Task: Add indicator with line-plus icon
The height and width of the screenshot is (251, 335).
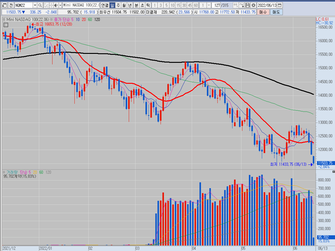Action: coord(242,5)
